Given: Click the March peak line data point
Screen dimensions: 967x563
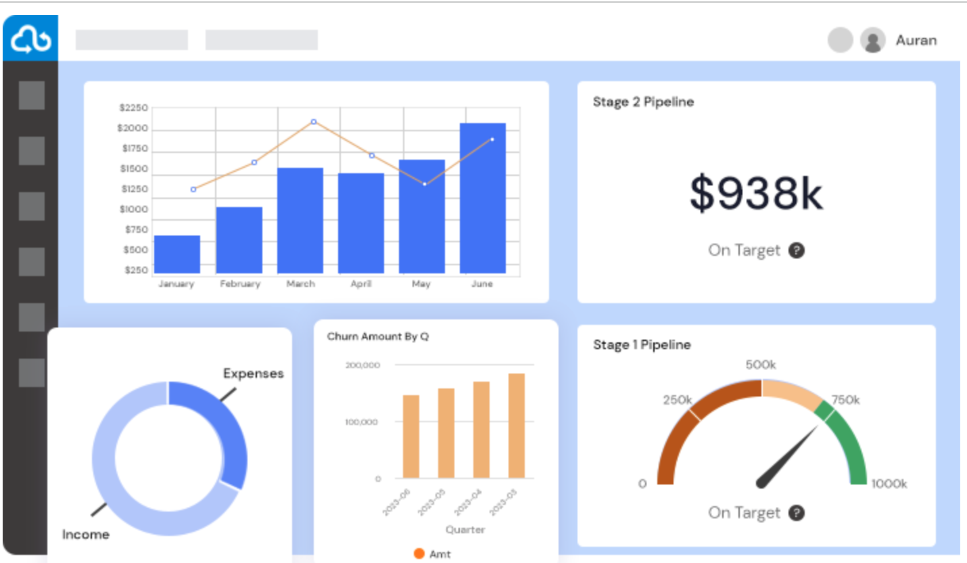Looking at the screenshot, I should (314, 122).
